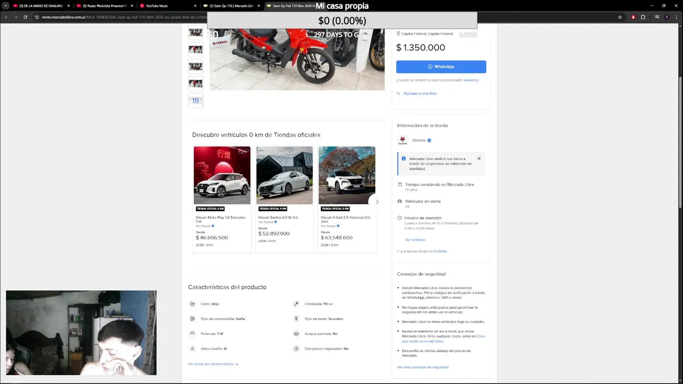Viewport: 683px width, 384px height.
Task: Click the browser forward arrow
Action: point(15,17)
